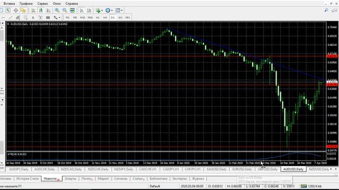Select the Fibonacci retracement tool

coord(25,17)
